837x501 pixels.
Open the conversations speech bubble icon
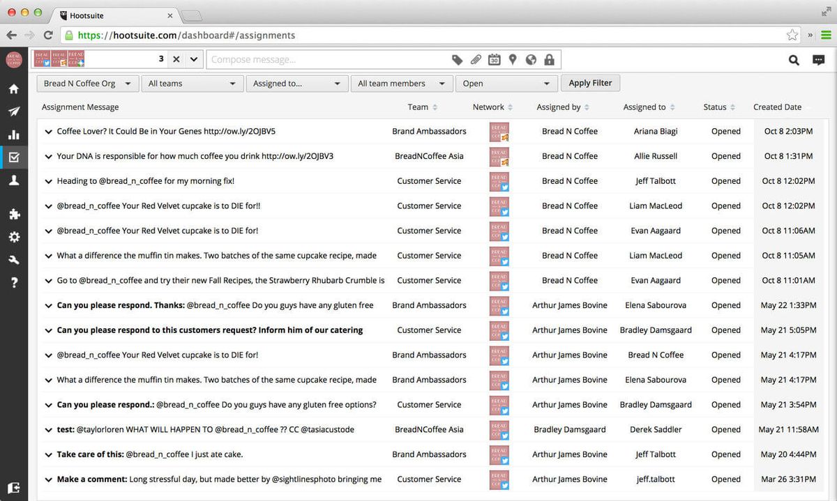coord(819,60)
